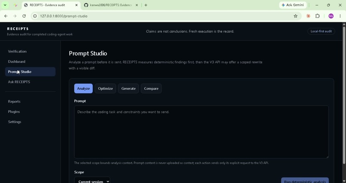The width and height of the screenshot is (346, 183).
Task: Click the Prompt field label
Action: 80,101
